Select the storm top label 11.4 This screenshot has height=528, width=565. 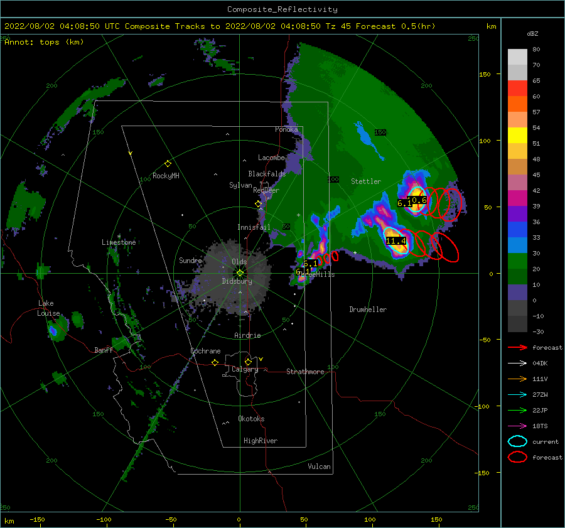tap(396, 240)
